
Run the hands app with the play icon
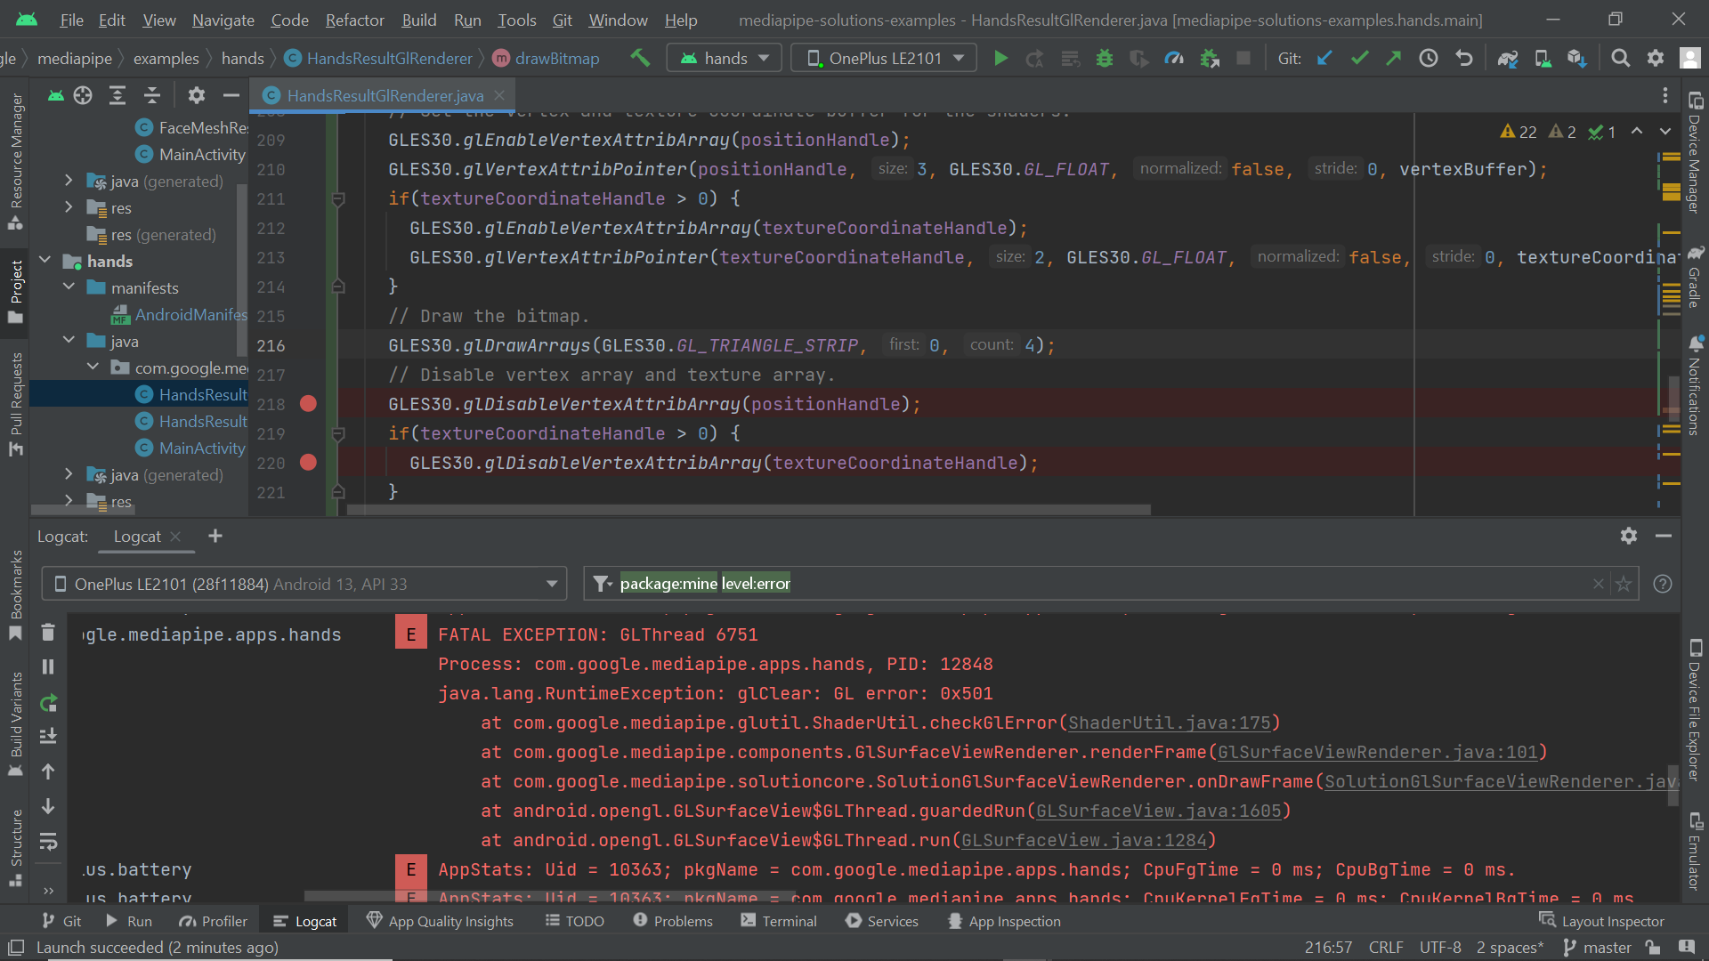point(1000,58)
